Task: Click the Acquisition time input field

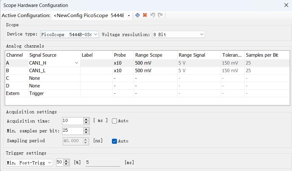Action: pos(73,121)
